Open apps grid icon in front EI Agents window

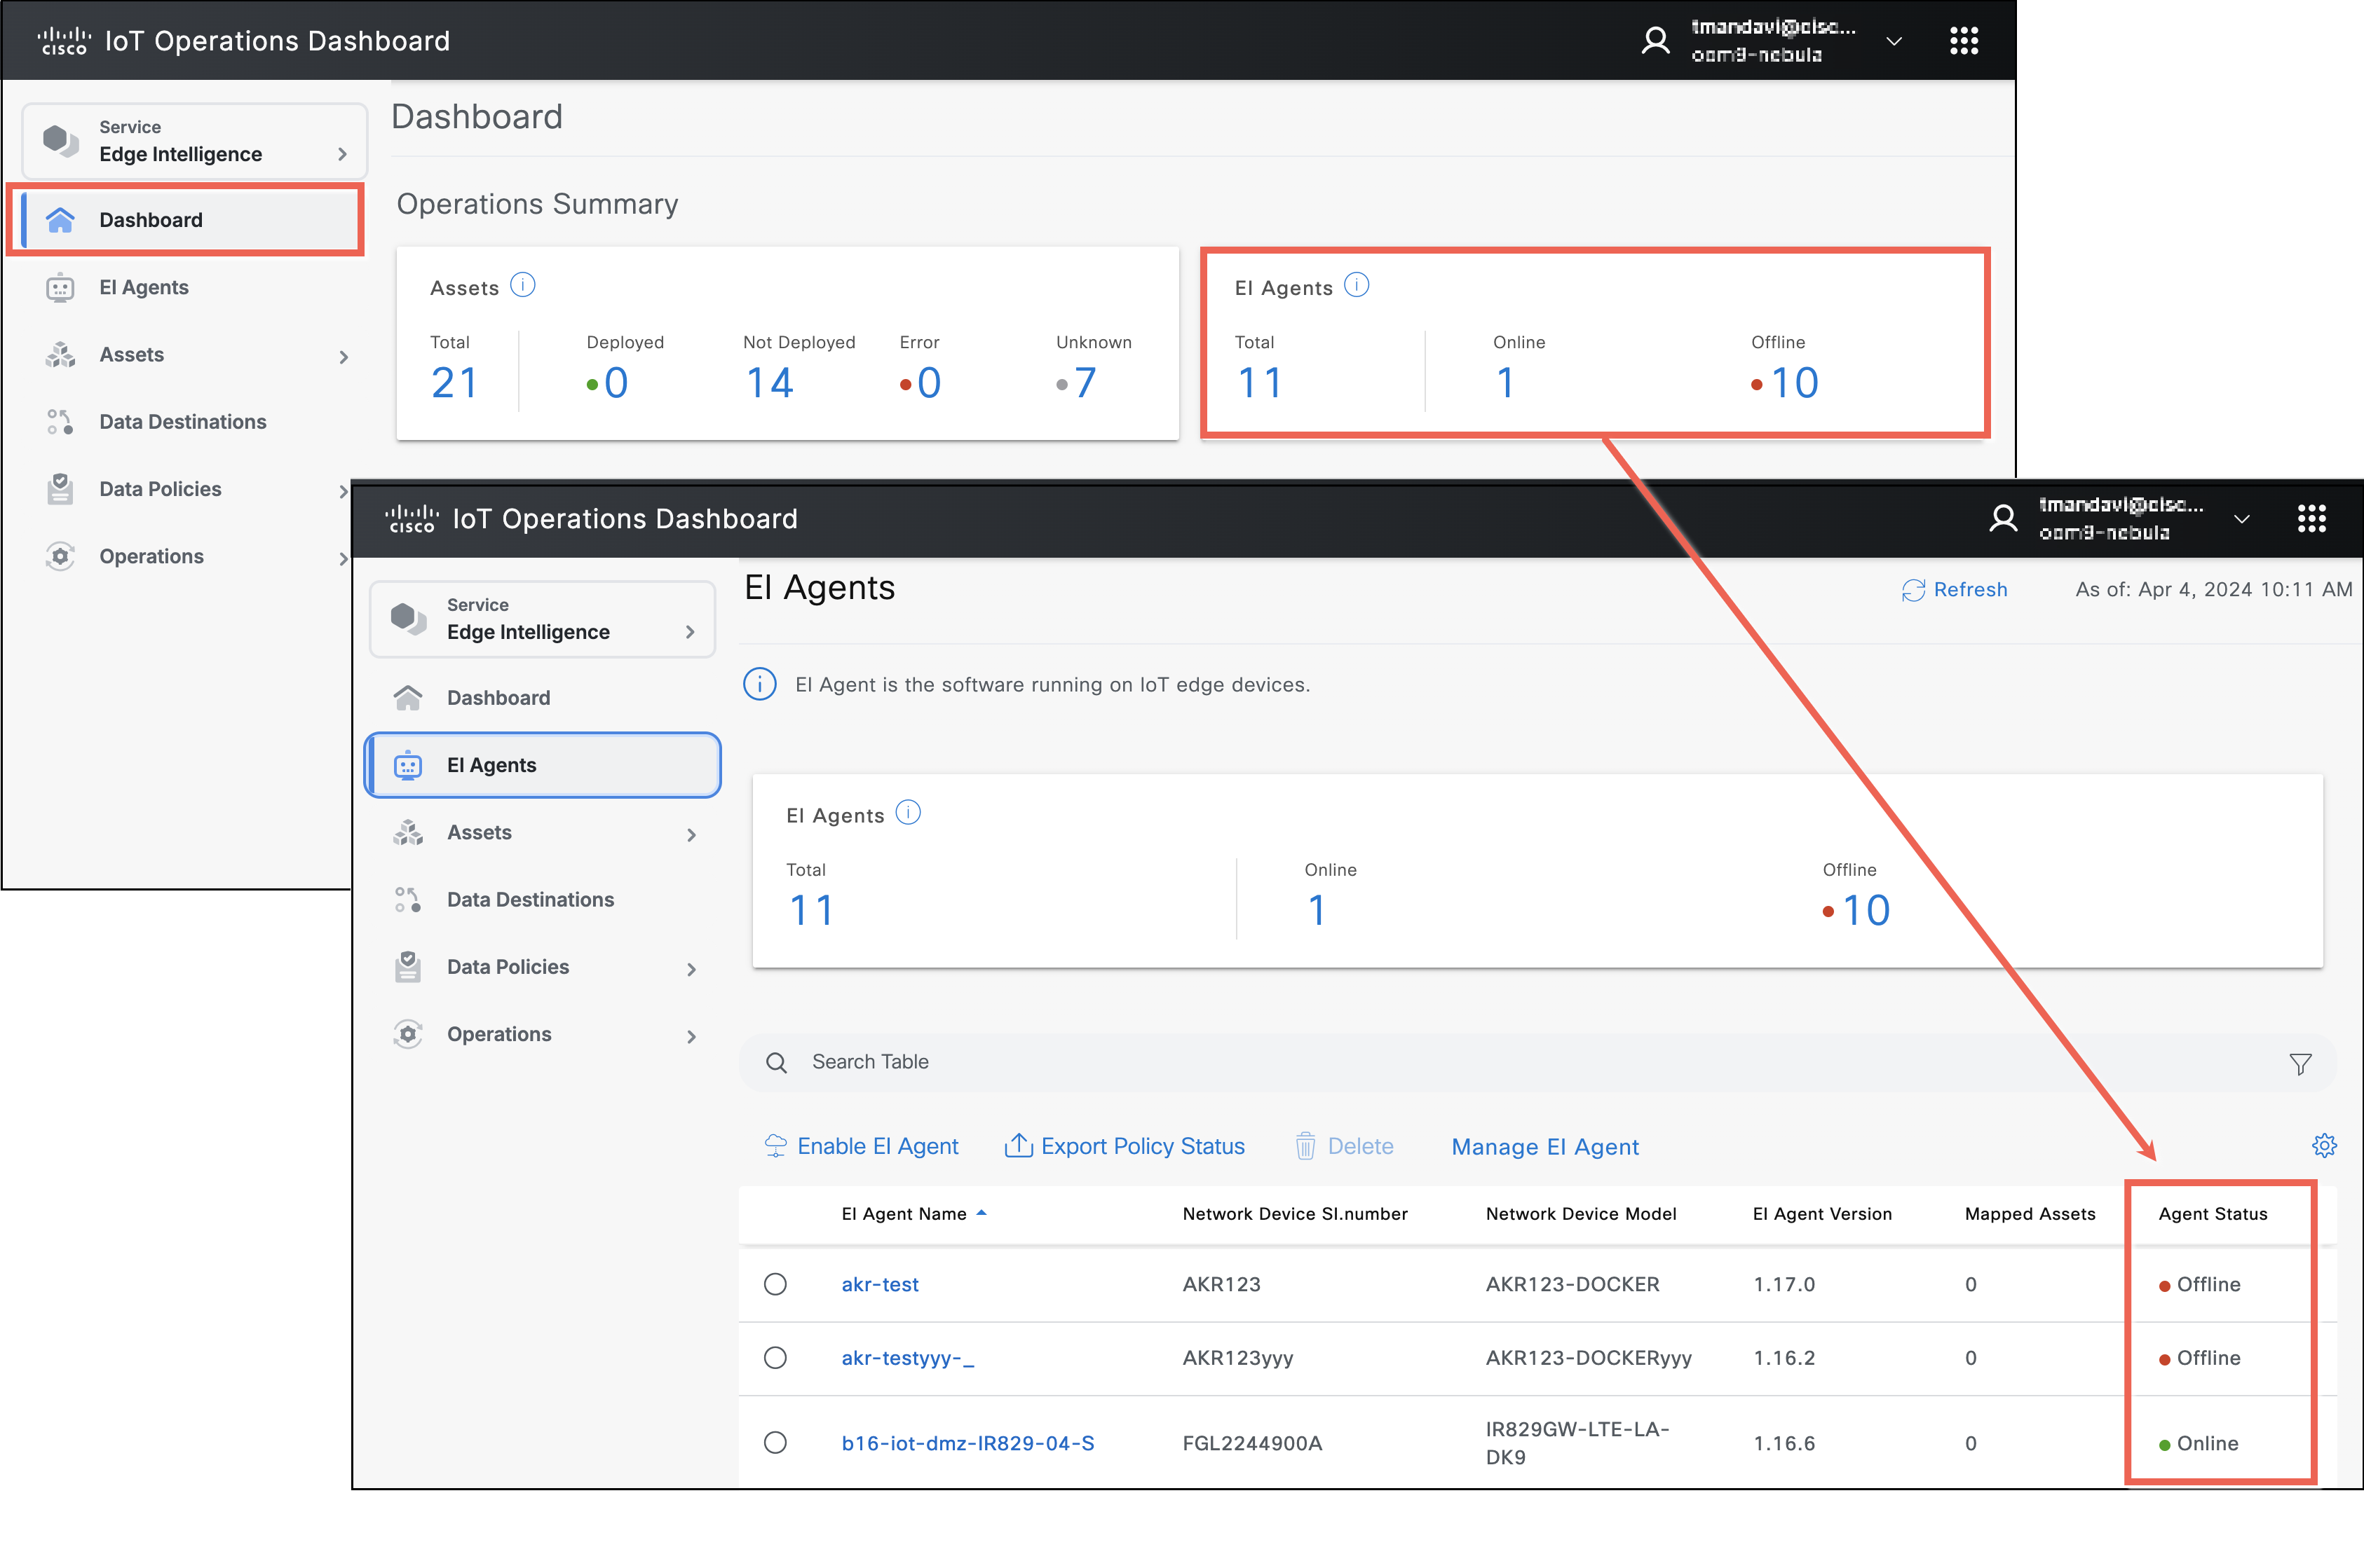click(2312, 518)
